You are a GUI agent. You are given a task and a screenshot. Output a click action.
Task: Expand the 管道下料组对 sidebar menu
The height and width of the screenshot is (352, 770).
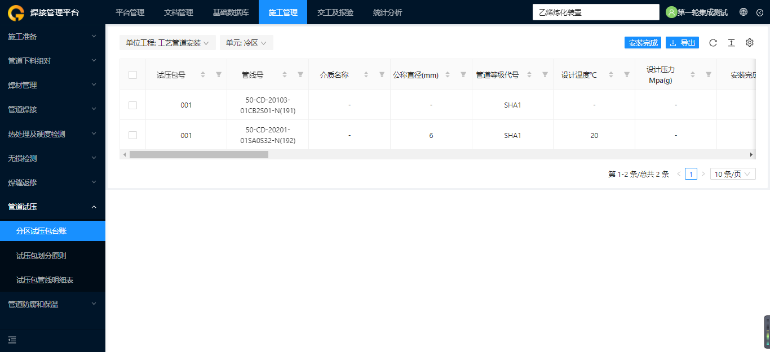52,61
